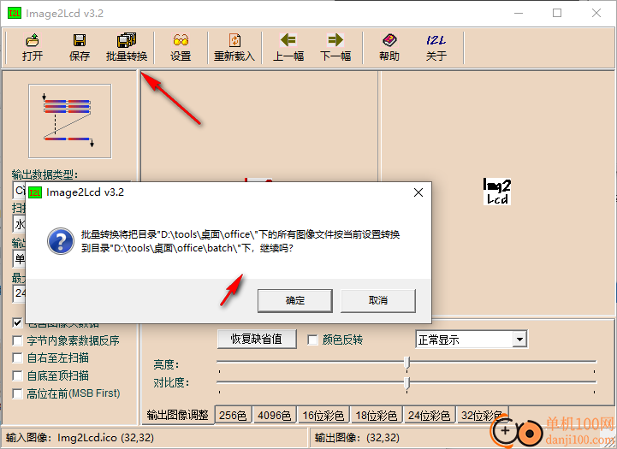Maximize the Image2Lcd main window
Image resolution: width=617 pixels, height=449 pixels.
coord(557,13)
